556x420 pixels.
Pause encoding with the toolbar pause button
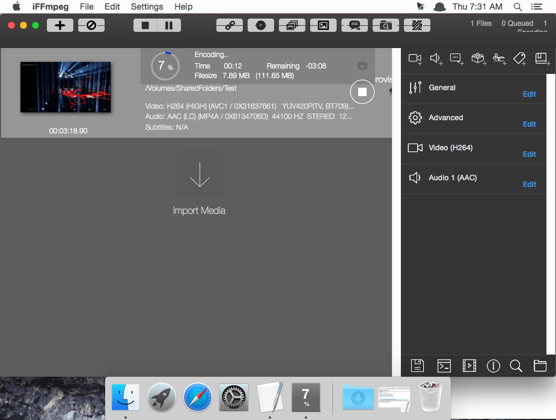(x=169, y=25)
